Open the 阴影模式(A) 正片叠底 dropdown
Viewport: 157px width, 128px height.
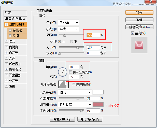[75, 105]
